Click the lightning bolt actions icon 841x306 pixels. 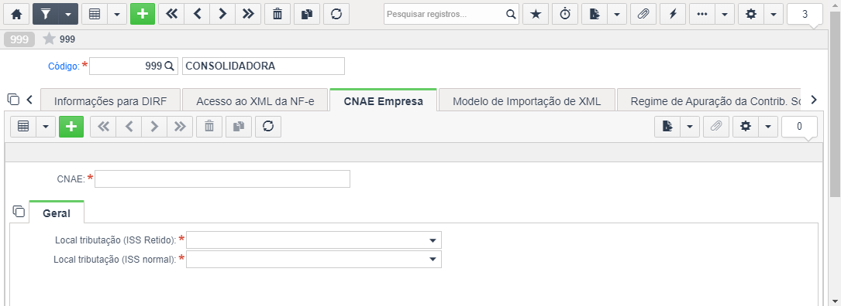[673, 15]
